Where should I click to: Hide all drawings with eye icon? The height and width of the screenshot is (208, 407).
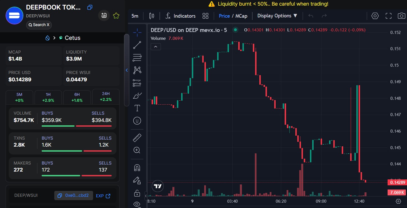pos(137,204)
